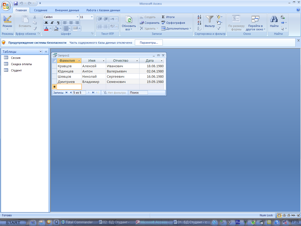Click cell with date 02.04.1980

click(152, 71)
